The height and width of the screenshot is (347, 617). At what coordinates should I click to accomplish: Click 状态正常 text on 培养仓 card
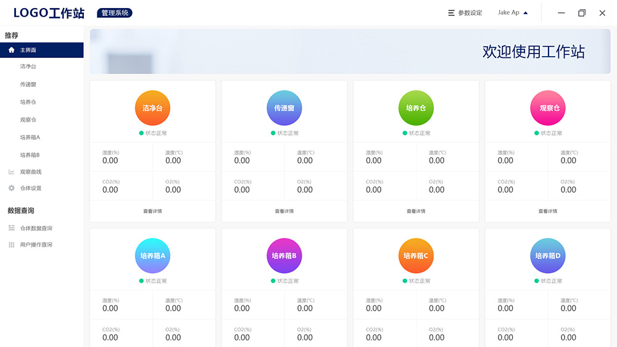tap(420, 133)
